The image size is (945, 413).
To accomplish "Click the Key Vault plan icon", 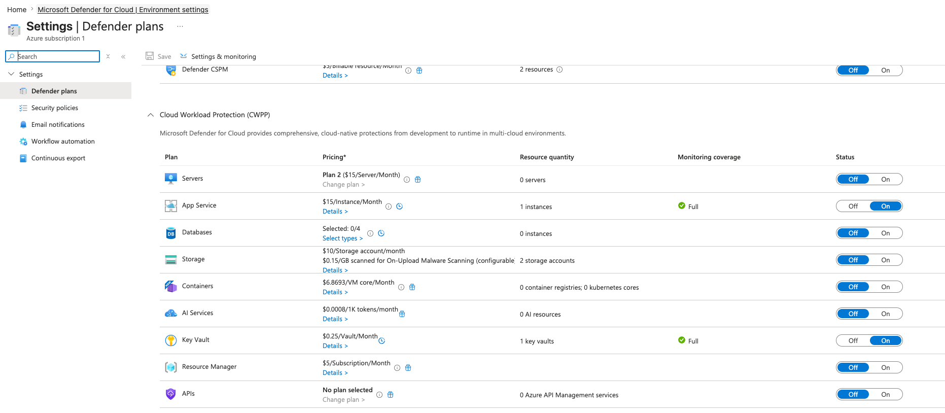I will click(x=171, y=340).
